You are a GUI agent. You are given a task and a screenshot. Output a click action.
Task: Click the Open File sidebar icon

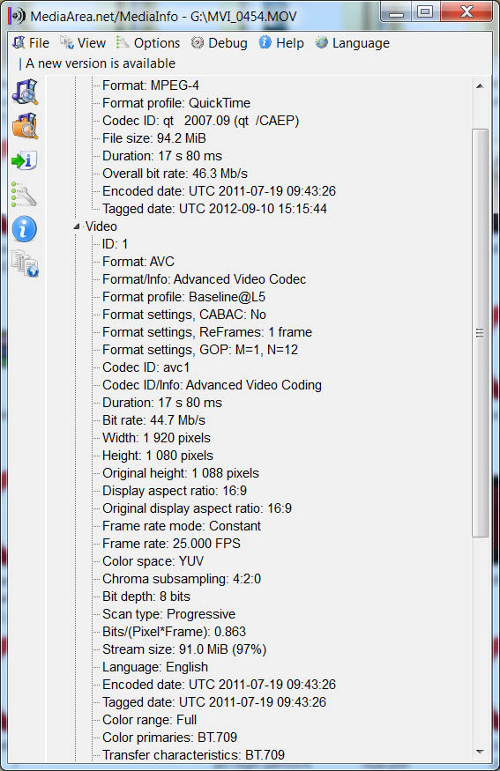25,92
